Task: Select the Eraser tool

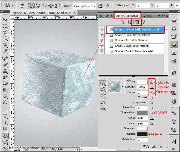Action: click(x=5, y=83)
